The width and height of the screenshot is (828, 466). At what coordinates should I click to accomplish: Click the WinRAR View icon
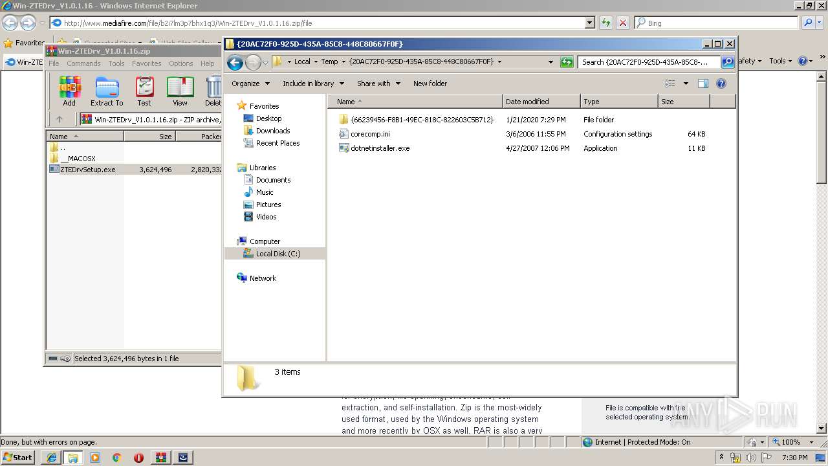click(180, 91)
